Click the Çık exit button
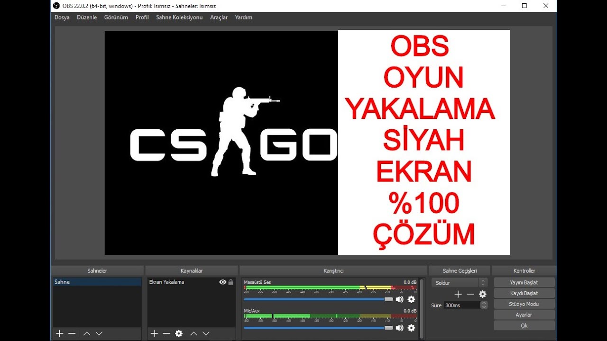Viewport: 607px width, 341px height. [x=524, y=325]
